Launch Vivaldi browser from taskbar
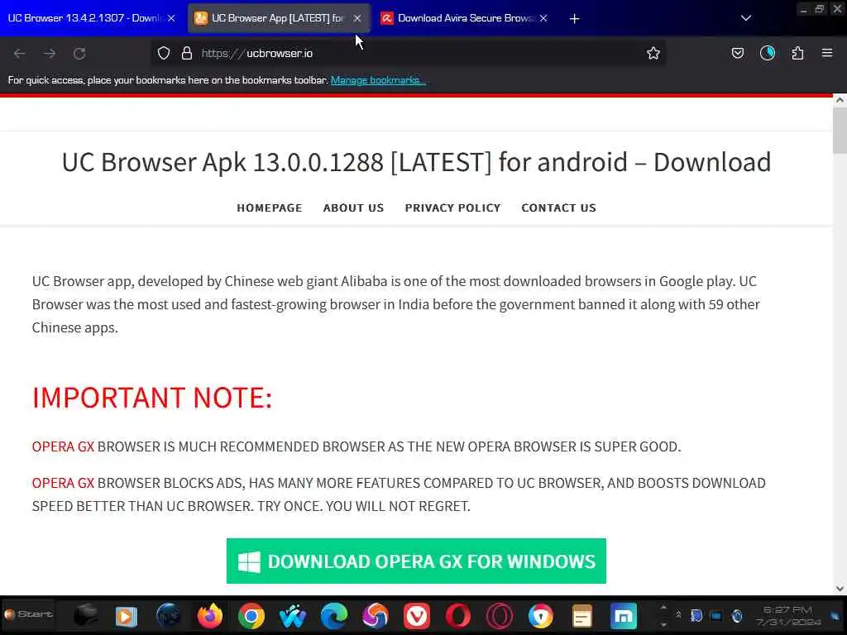Viewport: 847px width, 635px height. [417, 616]
